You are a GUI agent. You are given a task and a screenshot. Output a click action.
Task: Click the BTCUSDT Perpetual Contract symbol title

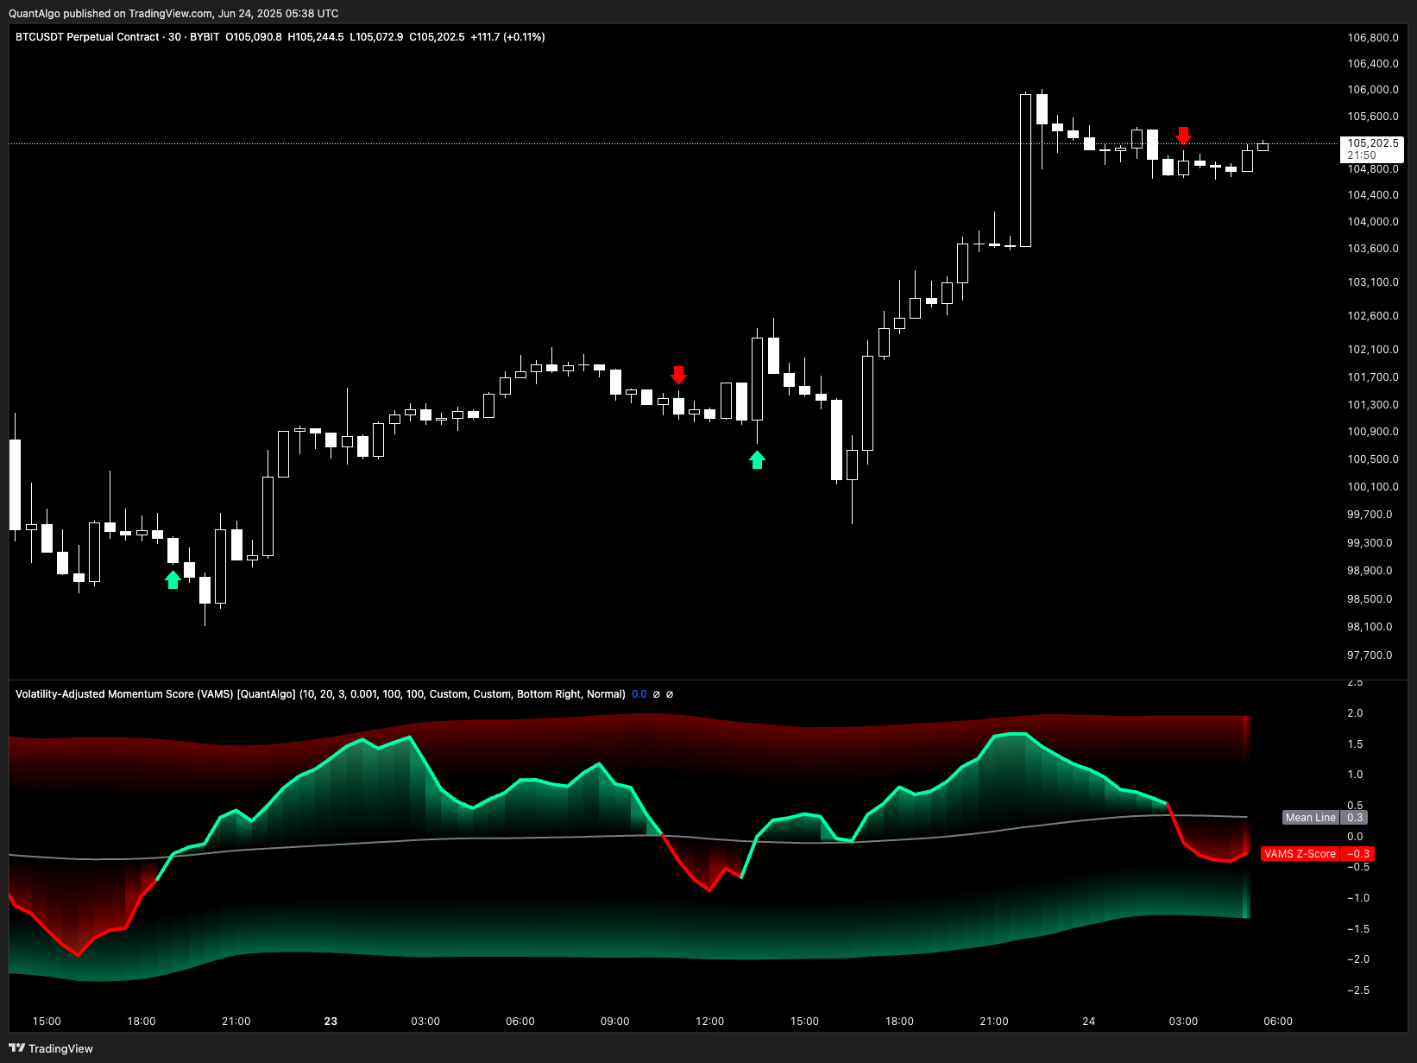[87, 37]
